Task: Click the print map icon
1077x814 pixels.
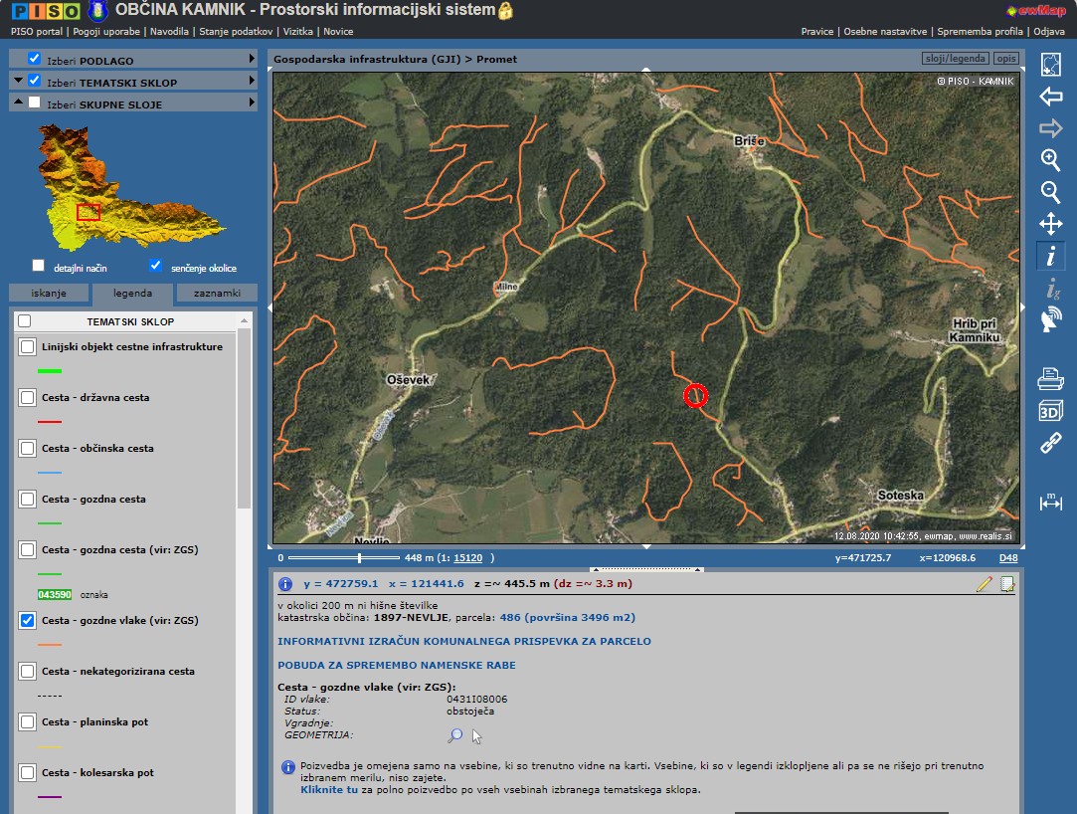Action: click(x=1050, y=379)
